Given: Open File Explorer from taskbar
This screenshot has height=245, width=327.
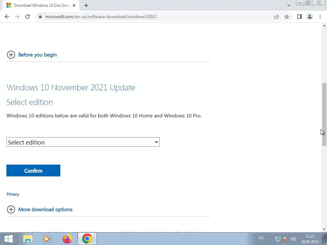Looking at the screenshot, I should [27, 239].
